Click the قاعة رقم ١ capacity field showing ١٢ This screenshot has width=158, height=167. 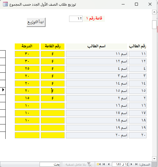point(76,19)
